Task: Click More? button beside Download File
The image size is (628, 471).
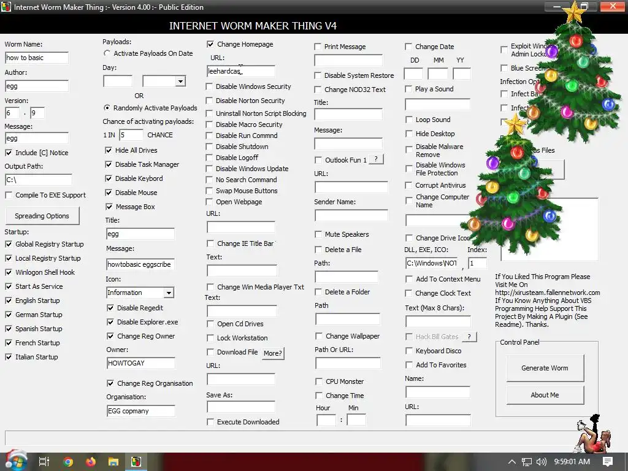Action: pos(273,353)
